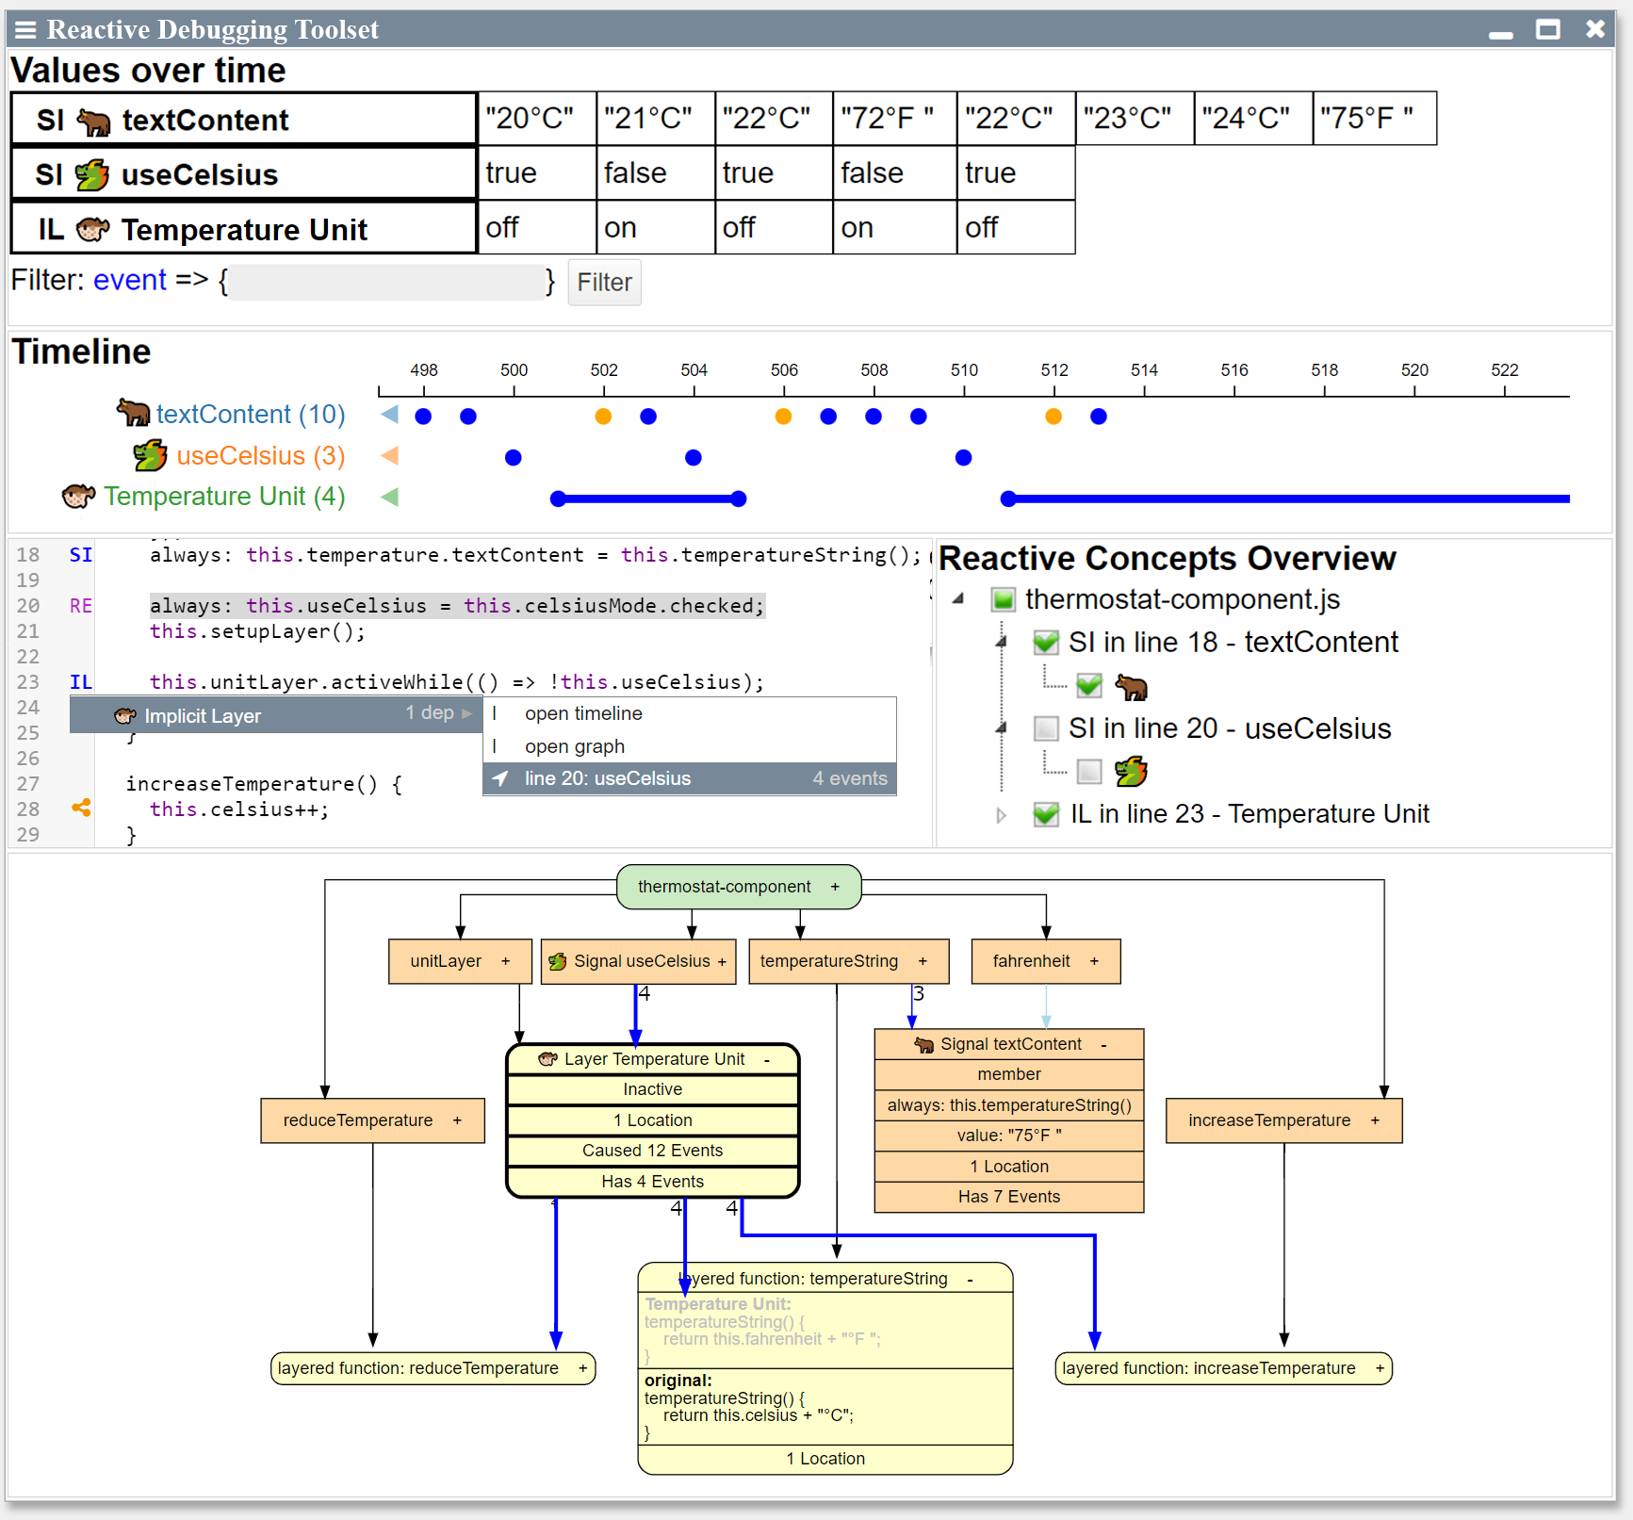Click the Temperature Unit bar ending near 505
Screen dimensions: 1633x1520
tap(648, 498)
